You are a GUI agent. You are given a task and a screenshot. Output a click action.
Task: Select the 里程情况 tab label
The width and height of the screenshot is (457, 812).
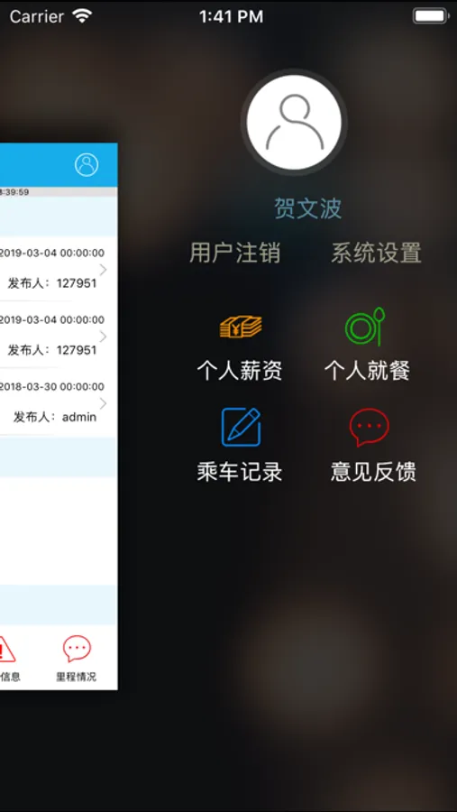tap(77, 677)
